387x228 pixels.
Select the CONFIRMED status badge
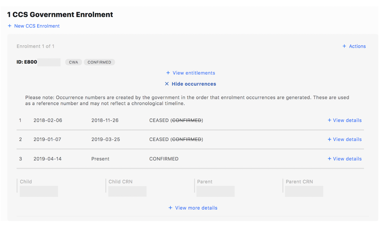pos(99,62)
